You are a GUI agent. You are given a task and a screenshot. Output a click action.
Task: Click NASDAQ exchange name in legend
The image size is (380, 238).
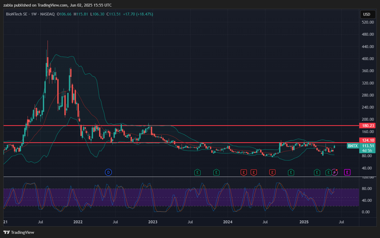(47, 14)
